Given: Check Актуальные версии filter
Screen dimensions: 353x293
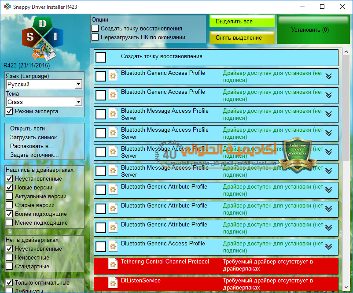Looking at the screenshot, I should (x=9, y=196).
